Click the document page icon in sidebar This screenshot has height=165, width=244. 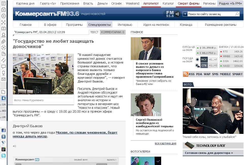click(x=4, y=54)
